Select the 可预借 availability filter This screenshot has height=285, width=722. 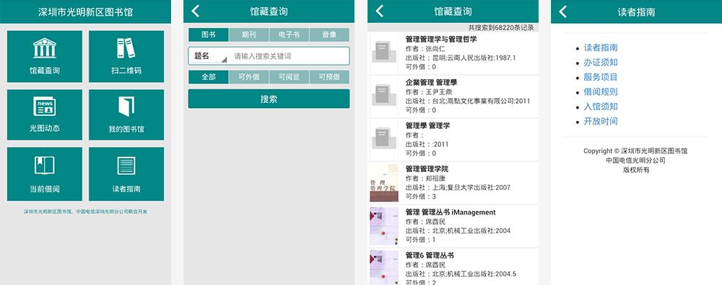pyautogui.click(x=329, y=77)
